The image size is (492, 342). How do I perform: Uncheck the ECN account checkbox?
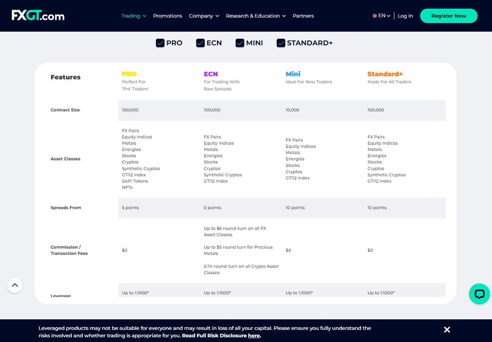coord(200,43)
